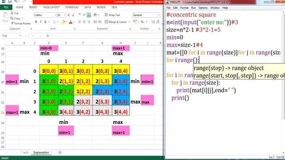The width and height of the screenshot is (285, 160).
Task: Open the Calibri font name dropdown
Action: tap(55, 15)
